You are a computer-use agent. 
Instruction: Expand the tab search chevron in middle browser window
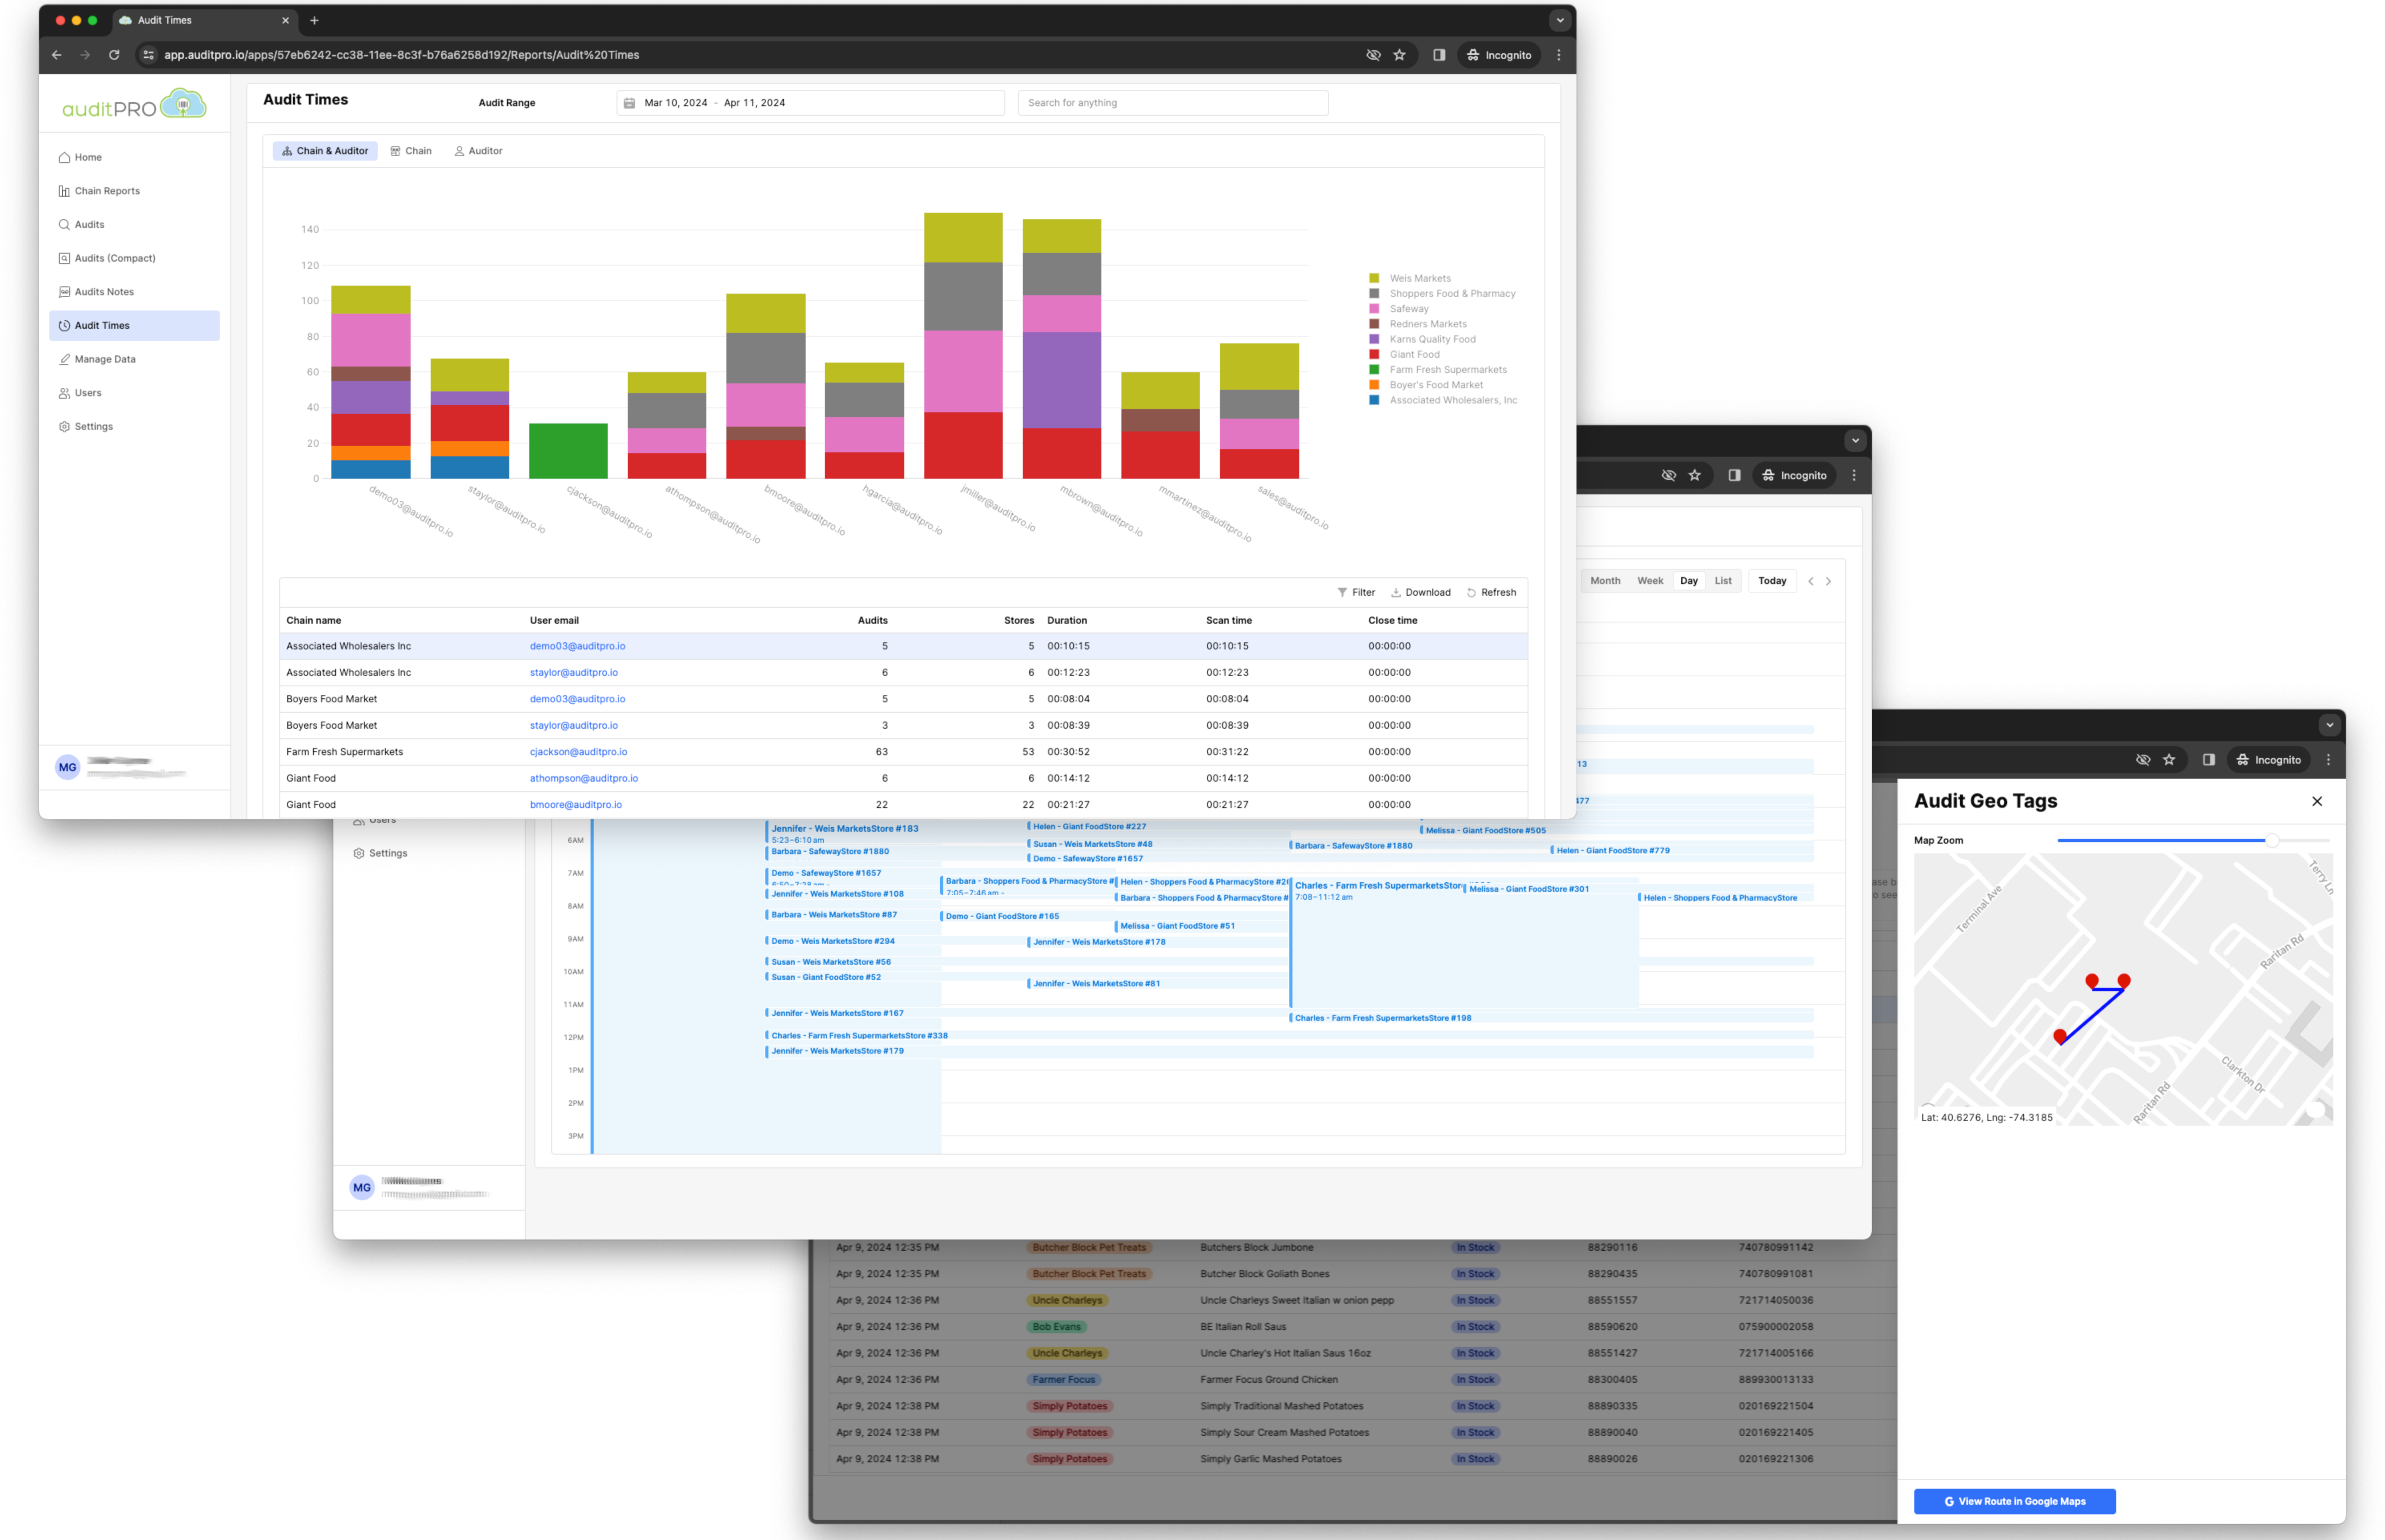pyautogui.click(x=1854, y=440)
